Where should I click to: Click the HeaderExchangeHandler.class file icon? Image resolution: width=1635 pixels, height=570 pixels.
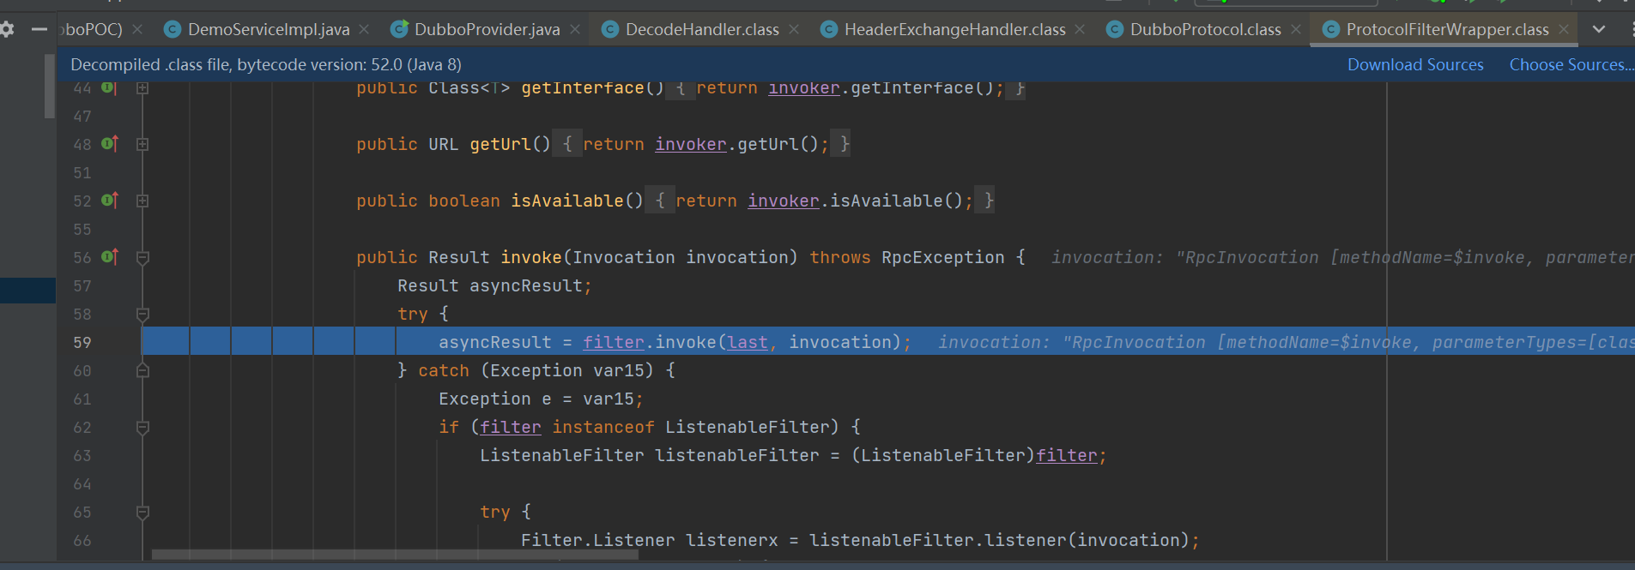pos(829,29)
